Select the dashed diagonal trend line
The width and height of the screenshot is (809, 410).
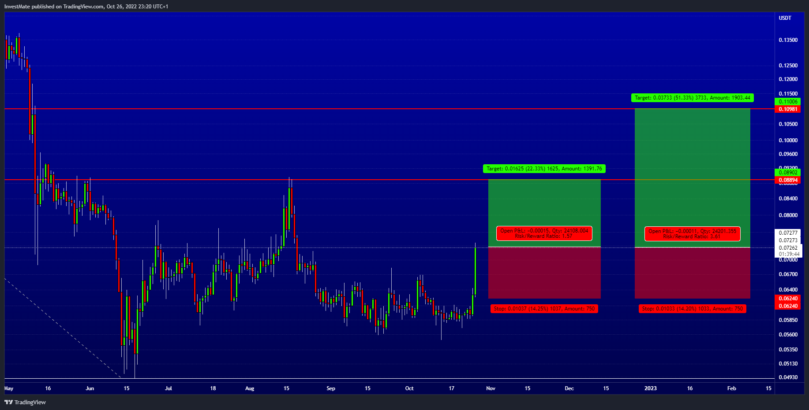click(x=62, y=327)
